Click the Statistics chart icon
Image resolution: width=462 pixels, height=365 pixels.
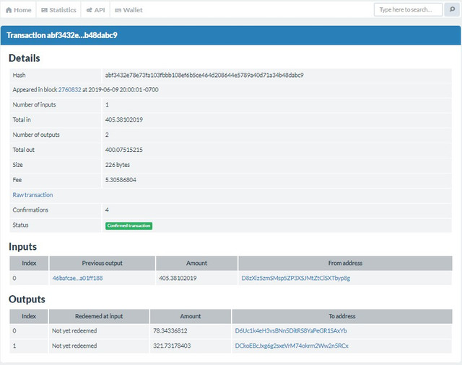pyautogui.click(x=44, y=10)
